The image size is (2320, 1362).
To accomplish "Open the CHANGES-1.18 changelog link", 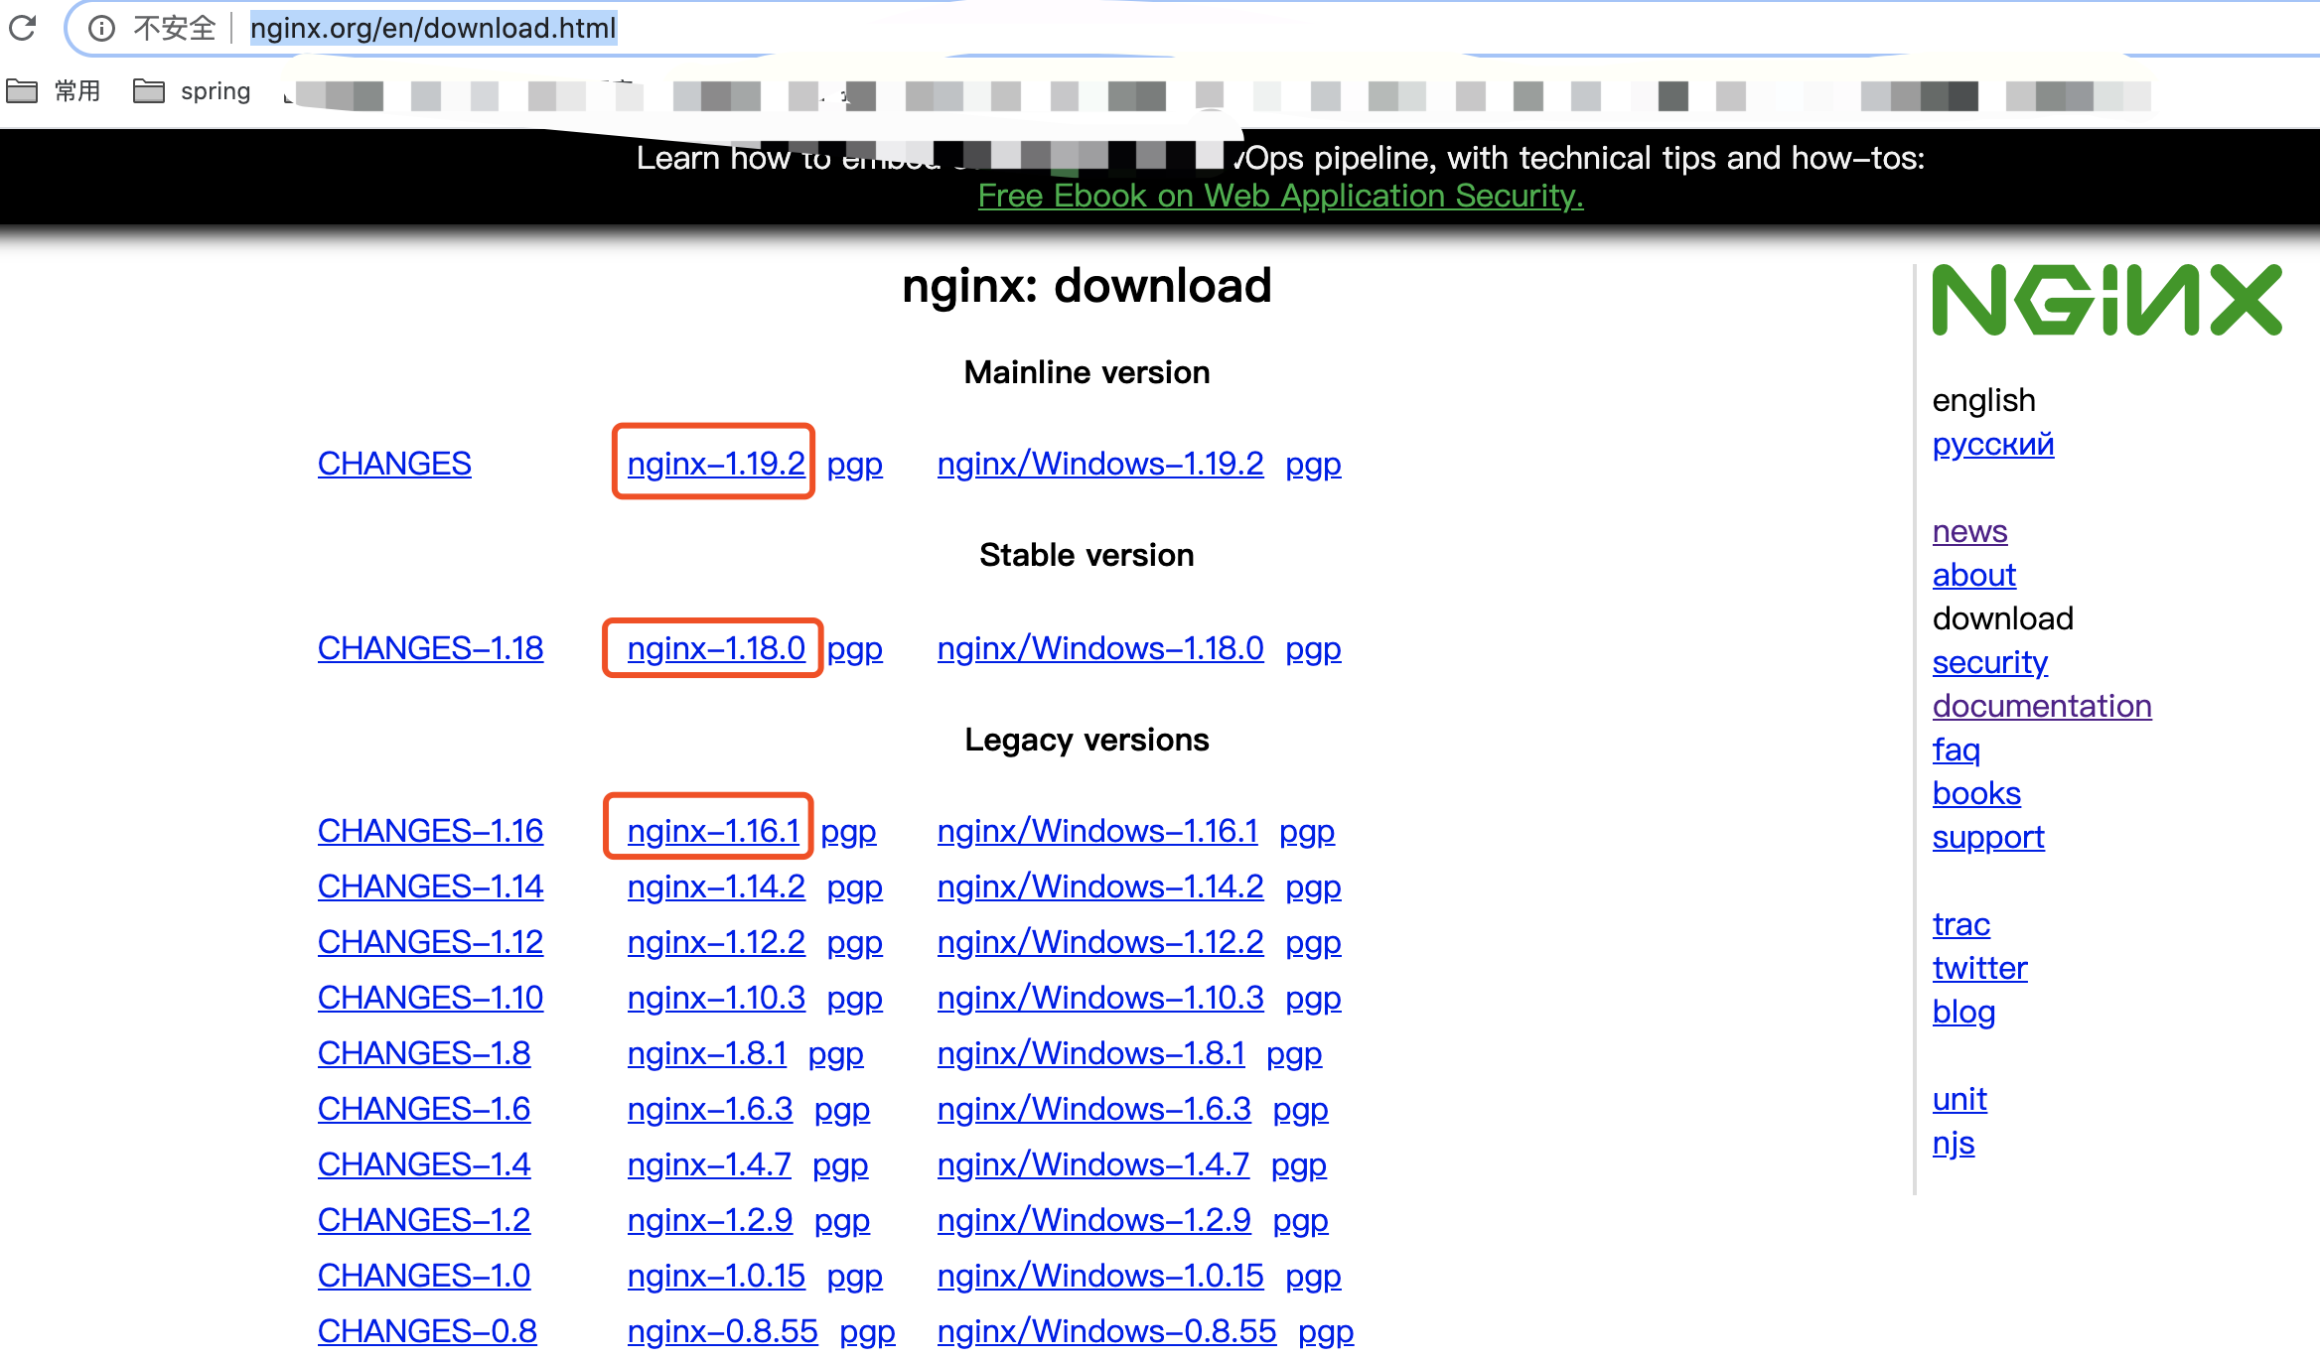I will 430,648.
